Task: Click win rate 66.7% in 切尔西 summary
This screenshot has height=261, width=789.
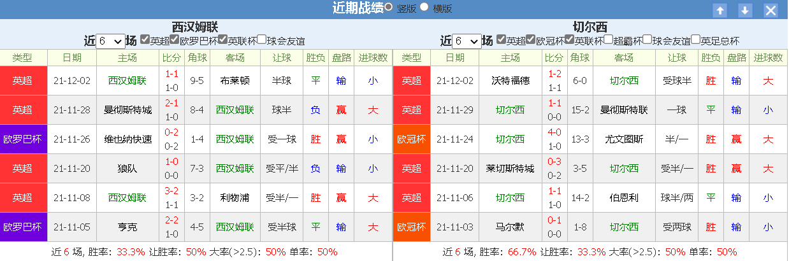Action: 522,252
